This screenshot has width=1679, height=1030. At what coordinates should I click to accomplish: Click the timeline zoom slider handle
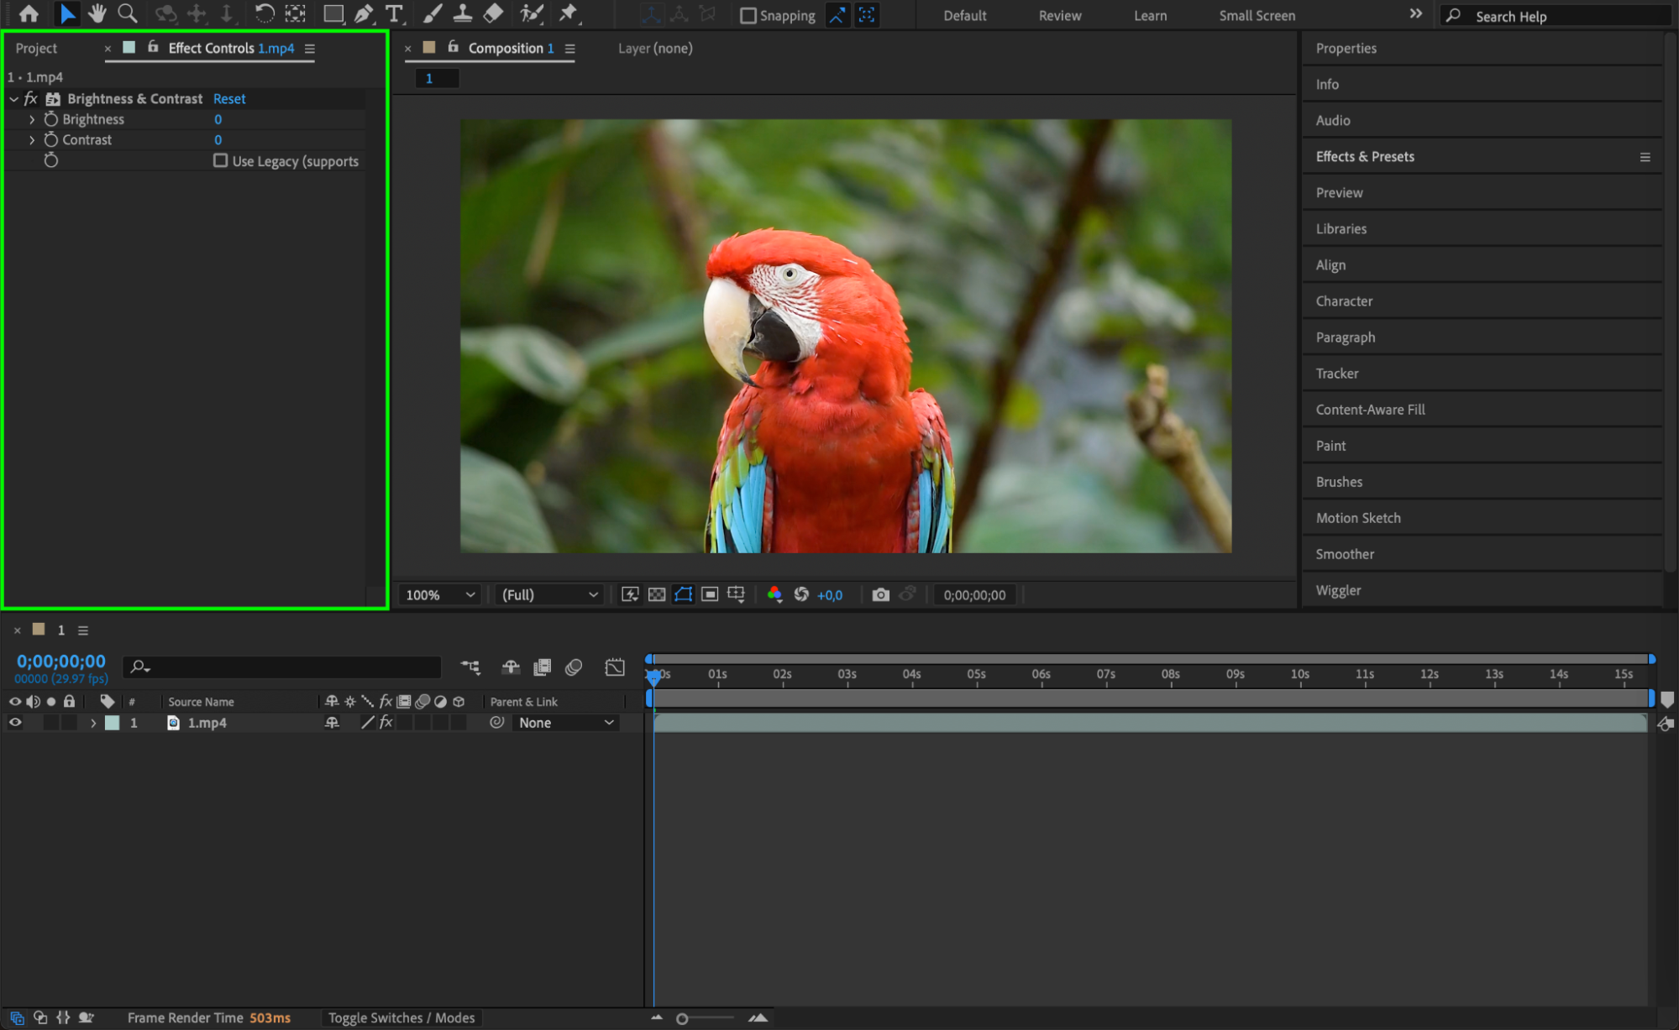pos(682,1018)
